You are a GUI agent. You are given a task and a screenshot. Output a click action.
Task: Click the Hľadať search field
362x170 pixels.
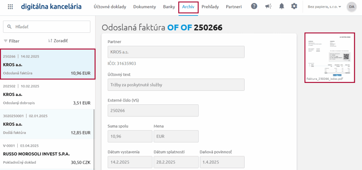click(49, 26)
